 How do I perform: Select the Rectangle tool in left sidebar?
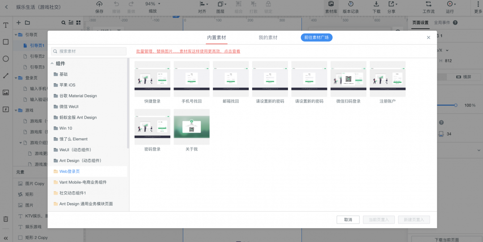[x=5, y=42]
